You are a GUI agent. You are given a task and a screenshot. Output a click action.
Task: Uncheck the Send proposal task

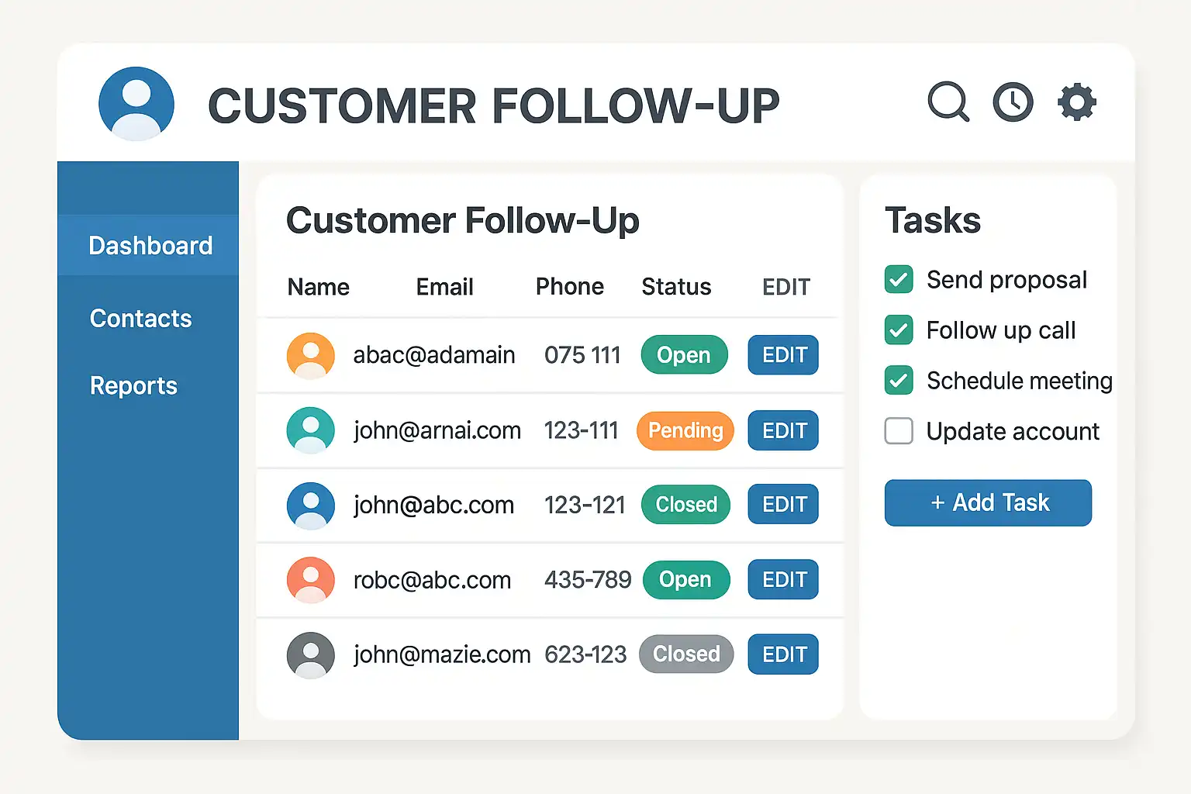click(899, 279)
